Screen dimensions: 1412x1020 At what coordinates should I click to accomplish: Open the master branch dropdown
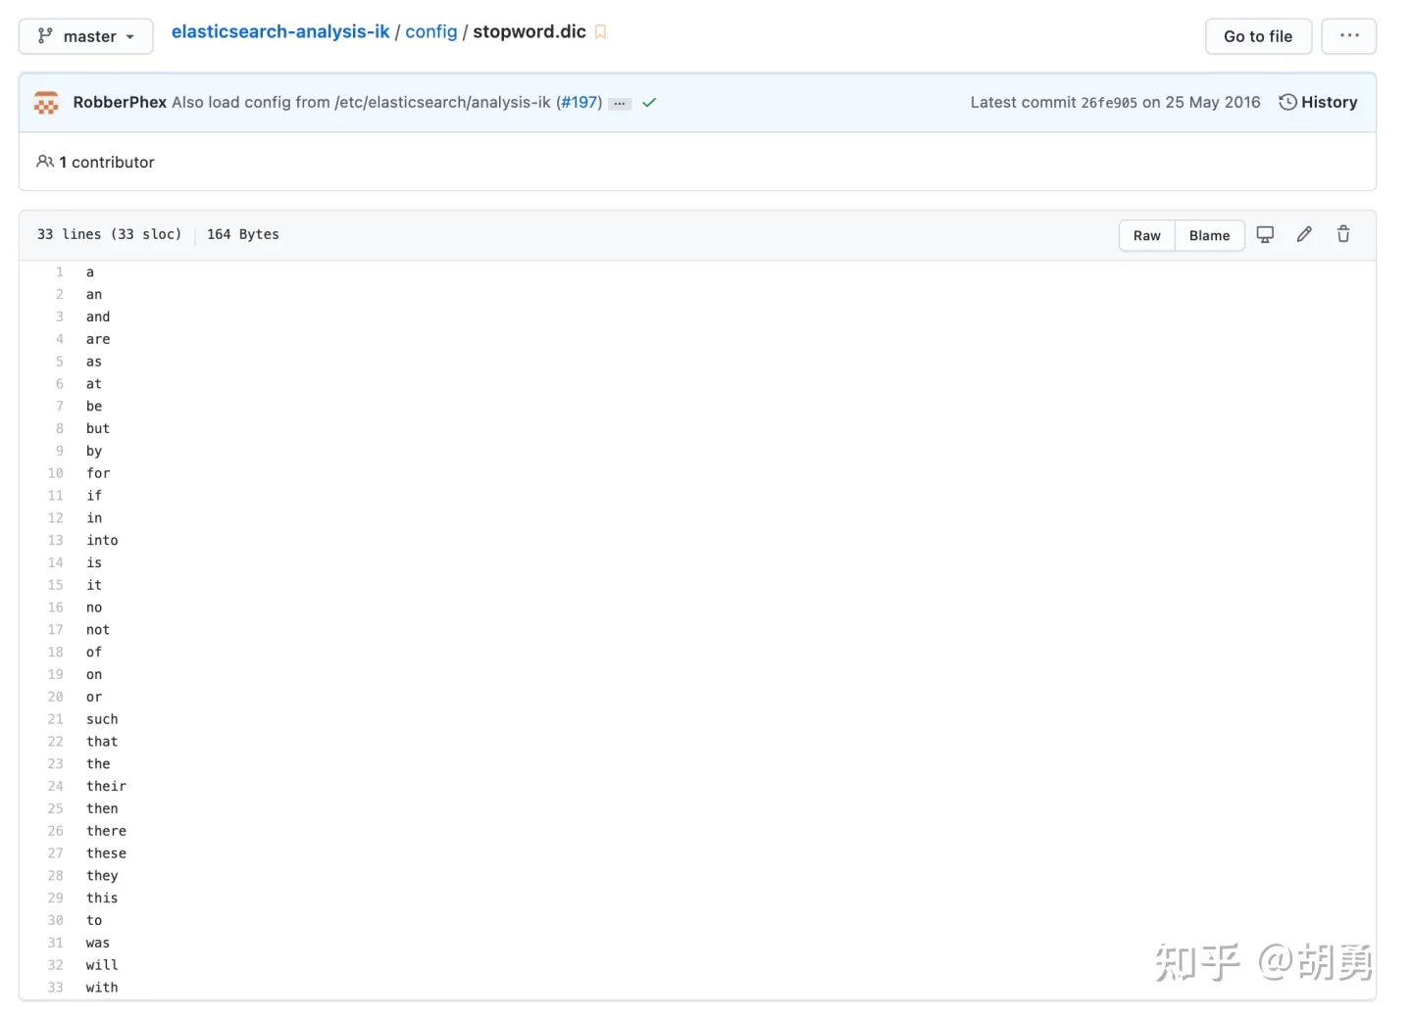(85, 36)
